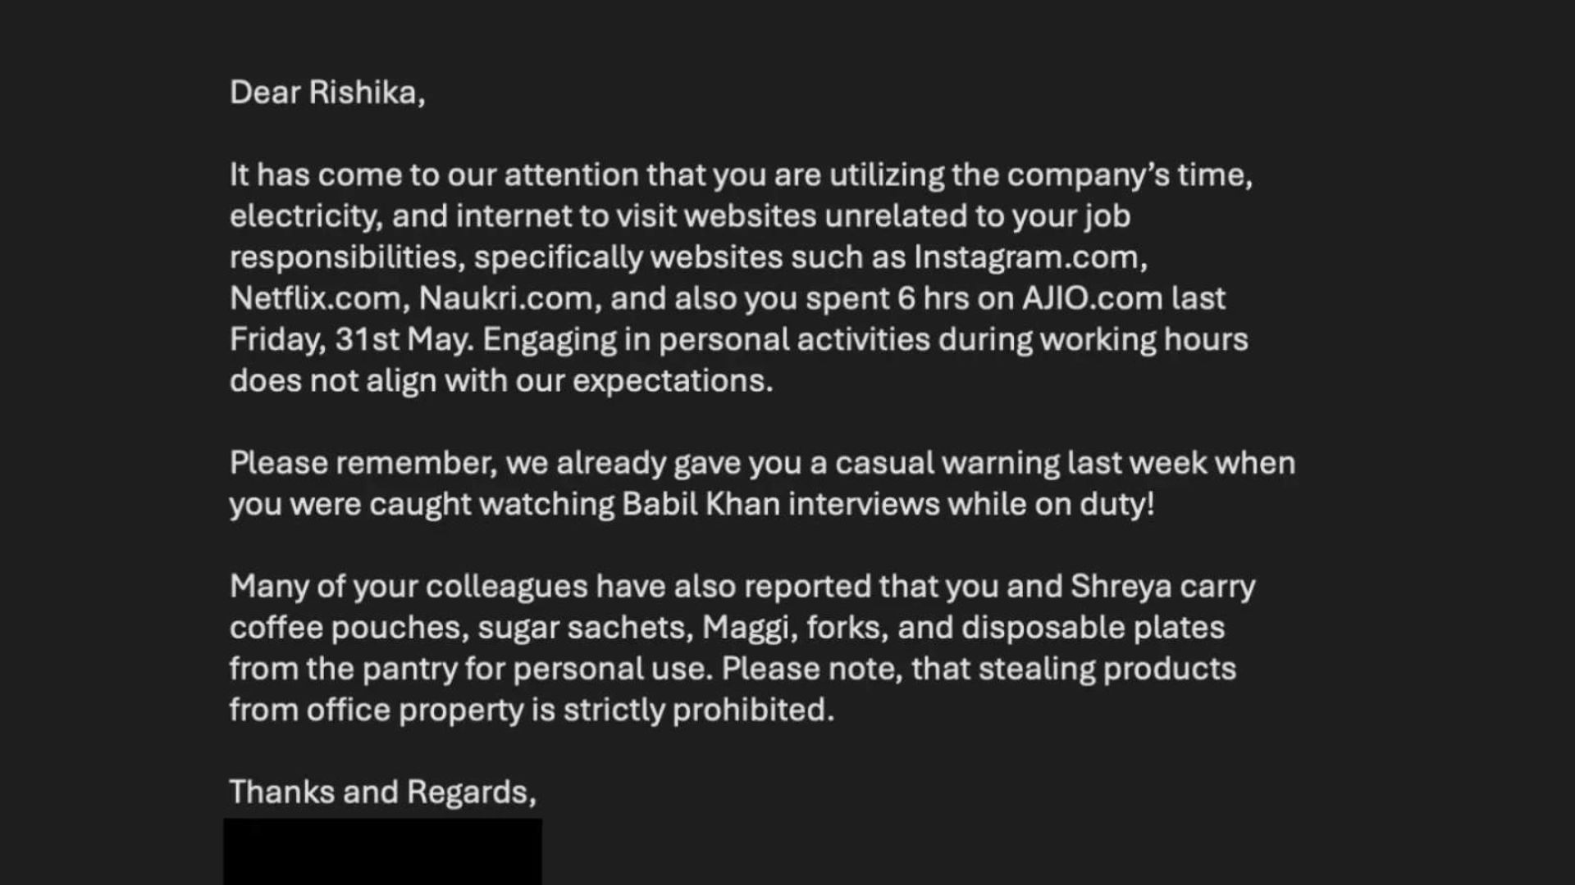Image resolution: width=1575 pixels, height=885 pixels.
Task: Click the phrase 'Please remember,'
Action: 363,464
